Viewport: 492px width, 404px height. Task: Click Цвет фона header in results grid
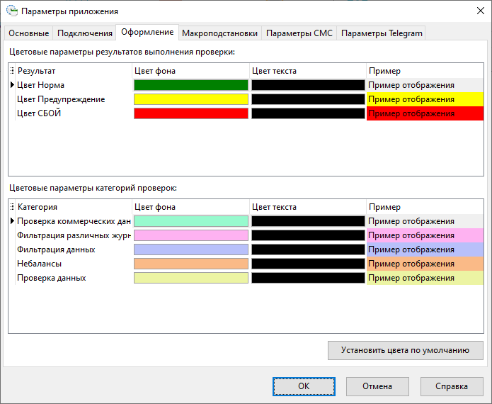coord(190,71)
